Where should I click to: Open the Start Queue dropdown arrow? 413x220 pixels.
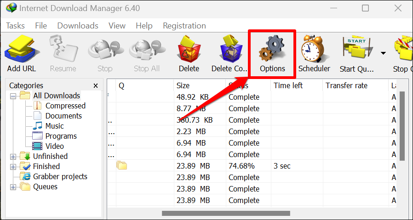click(383, 53)
